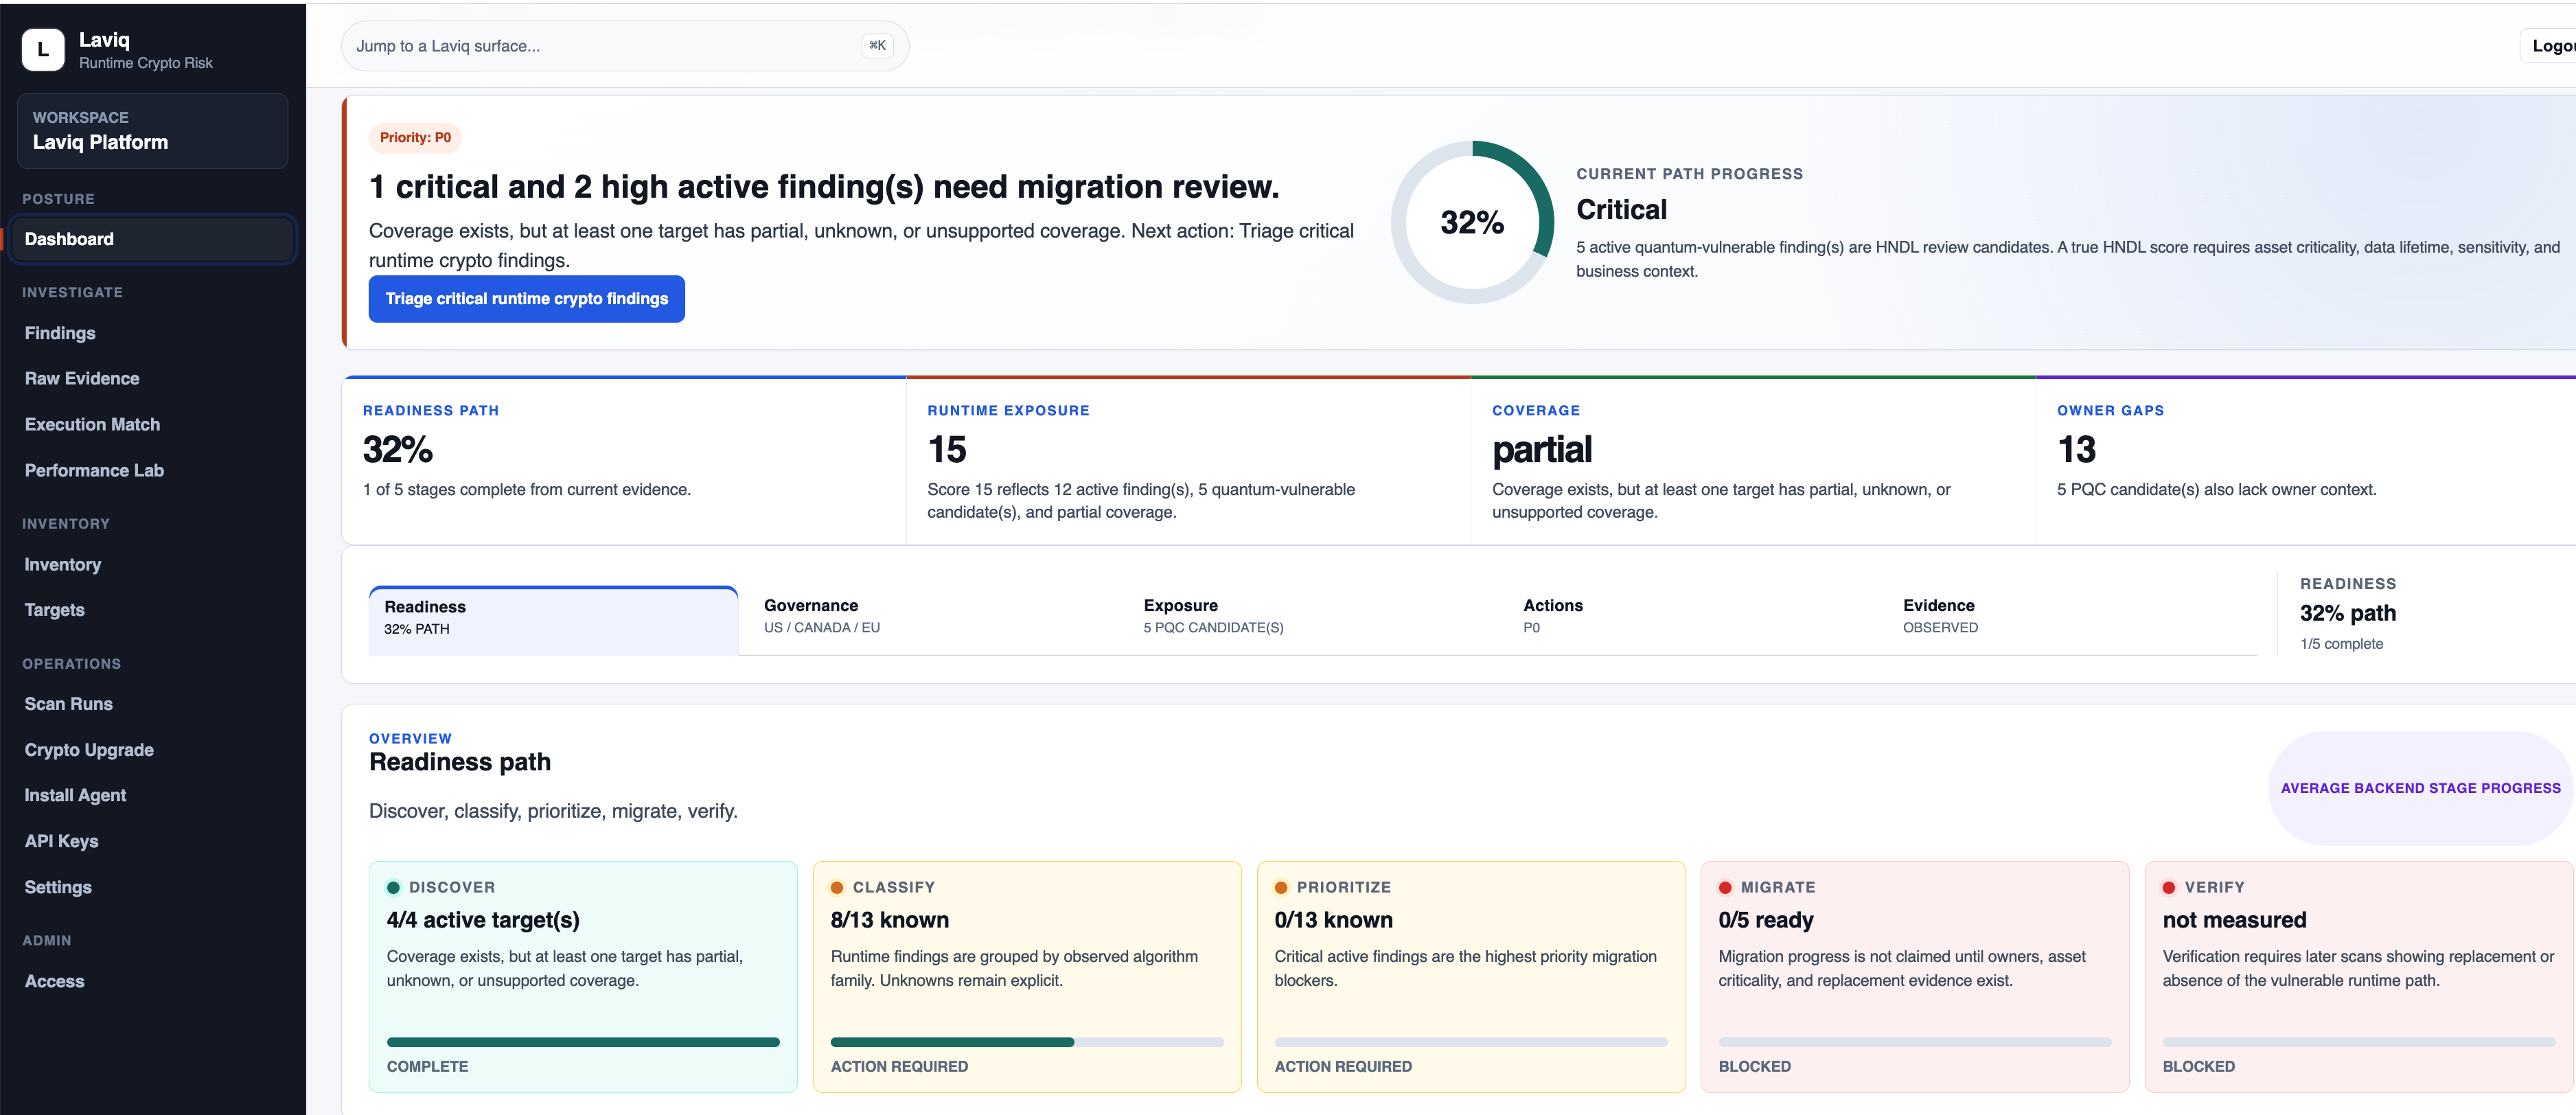Navigate to Execution Match

tap(92, 425)
